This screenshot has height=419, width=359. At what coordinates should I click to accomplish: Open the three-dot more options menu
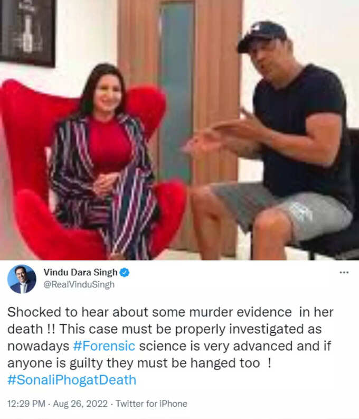coord(344,272)
